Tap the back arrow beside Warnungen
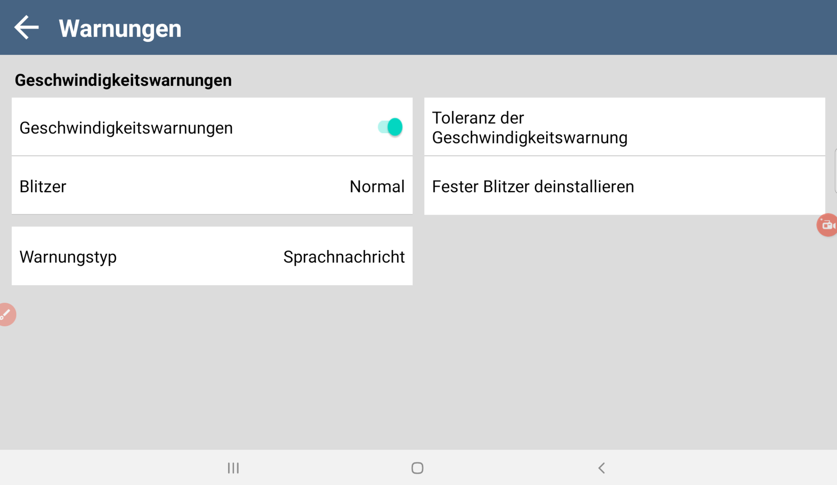 click(27, 28)
